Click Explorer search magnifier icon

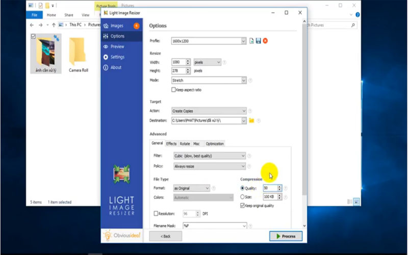(353, 25)
